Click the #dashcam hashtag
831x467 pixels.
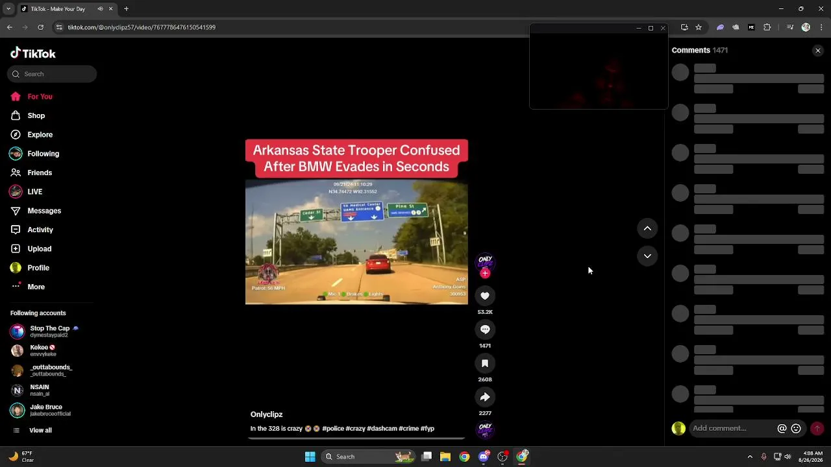[382, 429]
